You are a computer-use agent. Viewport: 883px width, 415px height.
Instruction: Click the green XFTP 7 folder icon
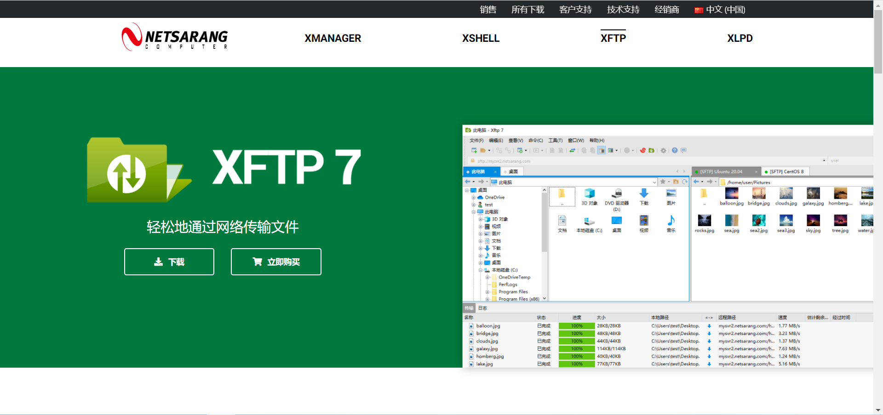(x=139, y=170)
